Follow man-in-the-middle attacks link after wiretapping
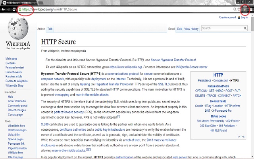The height and width of the screenshot is (159, 254). pos(92,95)
